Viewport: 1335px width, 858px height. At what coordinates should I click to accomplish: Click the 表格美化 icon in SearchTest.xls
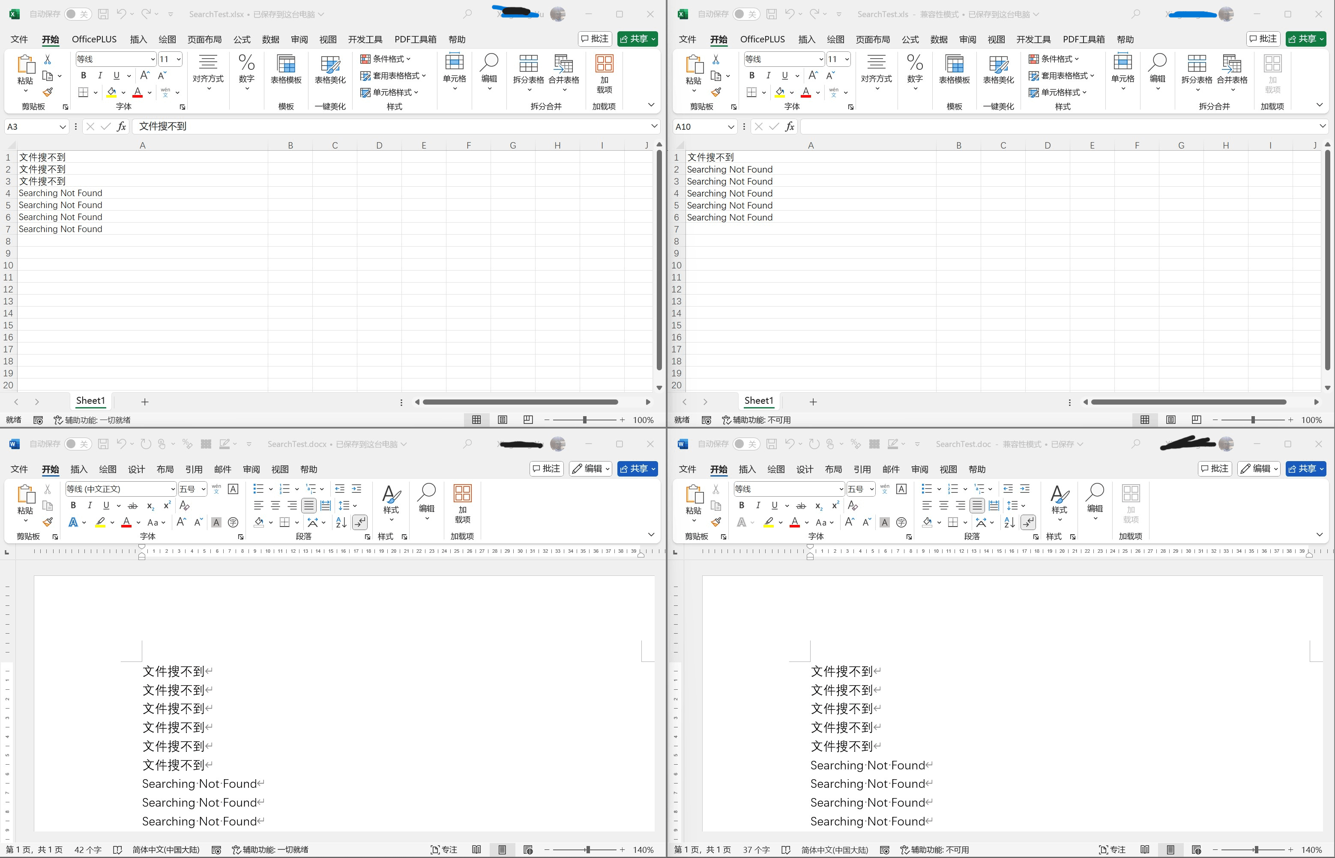tap(998, 71)
